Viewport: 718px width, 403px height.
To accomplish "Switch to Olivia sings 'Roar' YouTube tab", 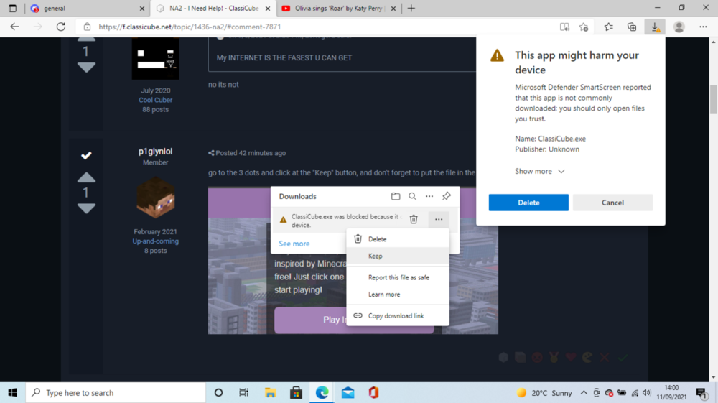I will pyautogui.click(x=339, y=8).
